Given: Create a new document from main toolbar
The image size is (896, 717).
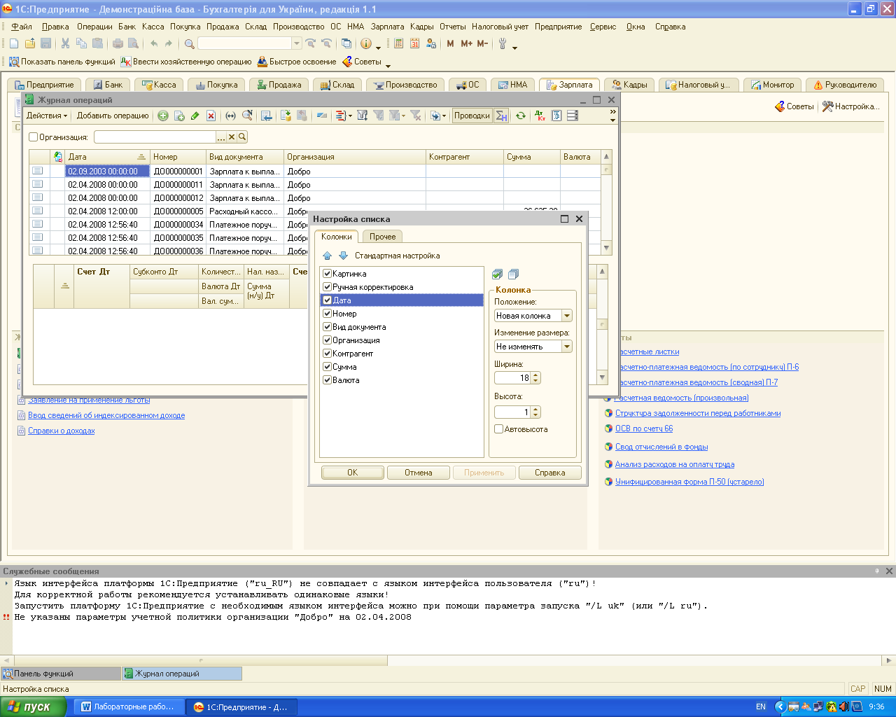Looking at the screenshot, I should pyautogui.click(x=14, y=43).
